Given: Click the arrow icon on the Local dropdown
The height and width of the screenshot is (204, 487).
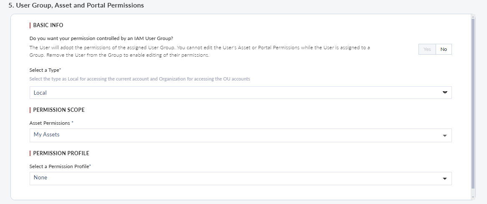Looking at the screenshot, I should tap(444, 93).
